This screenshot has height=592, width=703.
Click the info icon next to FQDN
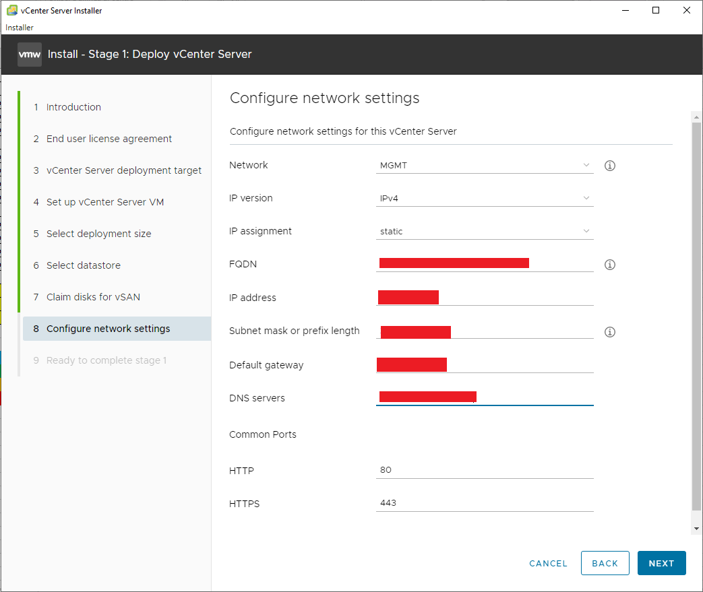610,265
